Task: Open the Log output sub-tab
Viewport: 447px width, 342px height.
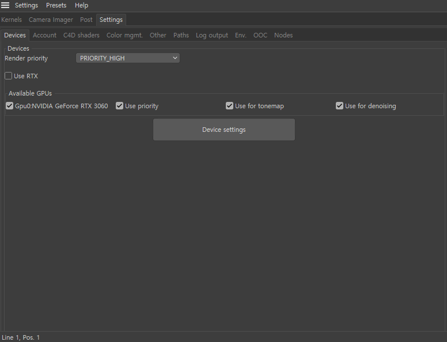Action: (212, 35)
